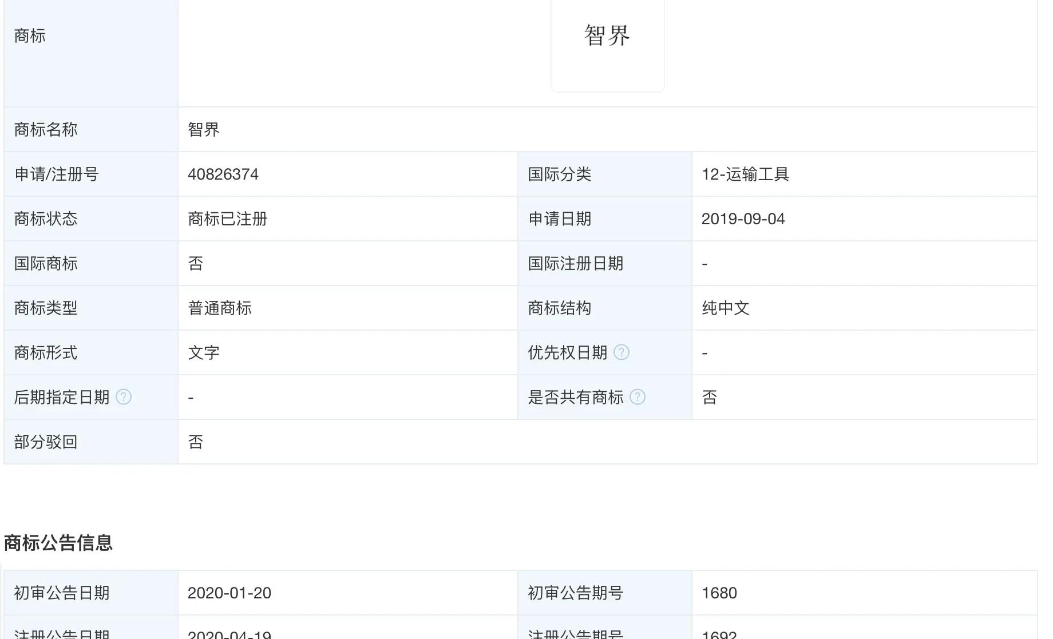Image resolution: width=1053 pixels, height=639 pixels.
Task: Select trademark form value 文字
Action: (204, 352)
